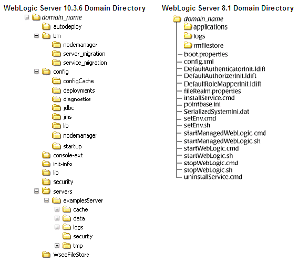Collapse the bin folder node
This screenshot has width=298, height=262.
36,36
